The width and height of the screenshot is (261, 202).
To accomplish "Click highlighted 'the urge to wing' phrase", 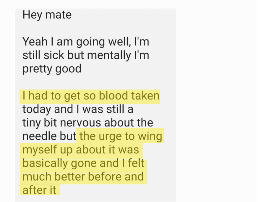I will [120, 136].
